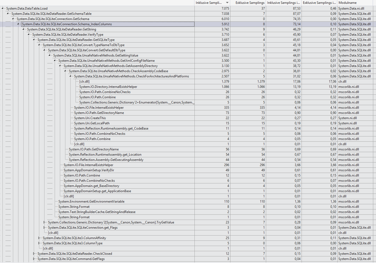Expand the SQLite3.ColumnType node
376x263 pixels.
click(39, 243)
